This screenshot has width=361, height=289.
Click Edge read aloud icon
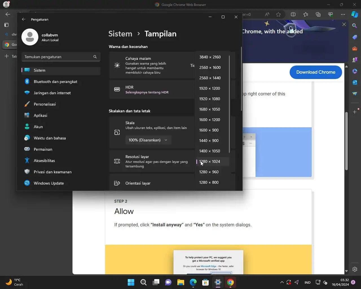(267, 14)
